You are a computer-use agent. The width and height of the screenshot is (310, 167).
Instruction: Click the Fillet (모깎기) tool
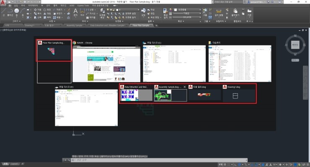coord(57,14)
